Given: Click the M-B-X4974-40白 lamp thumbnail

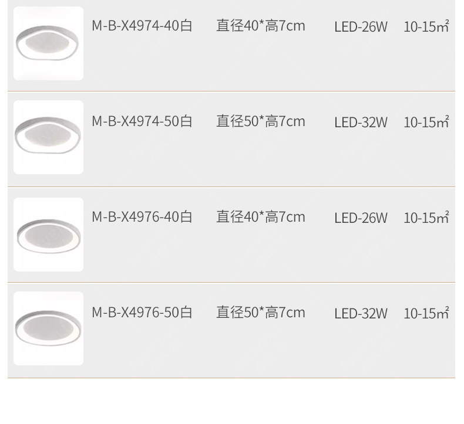Looking at the screenshot, I should 48,43.
